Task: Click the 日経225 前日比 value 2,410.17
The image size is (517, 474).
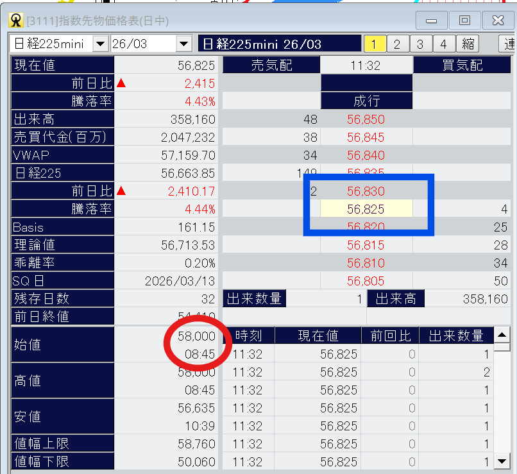Action: [x=192, y=191]
